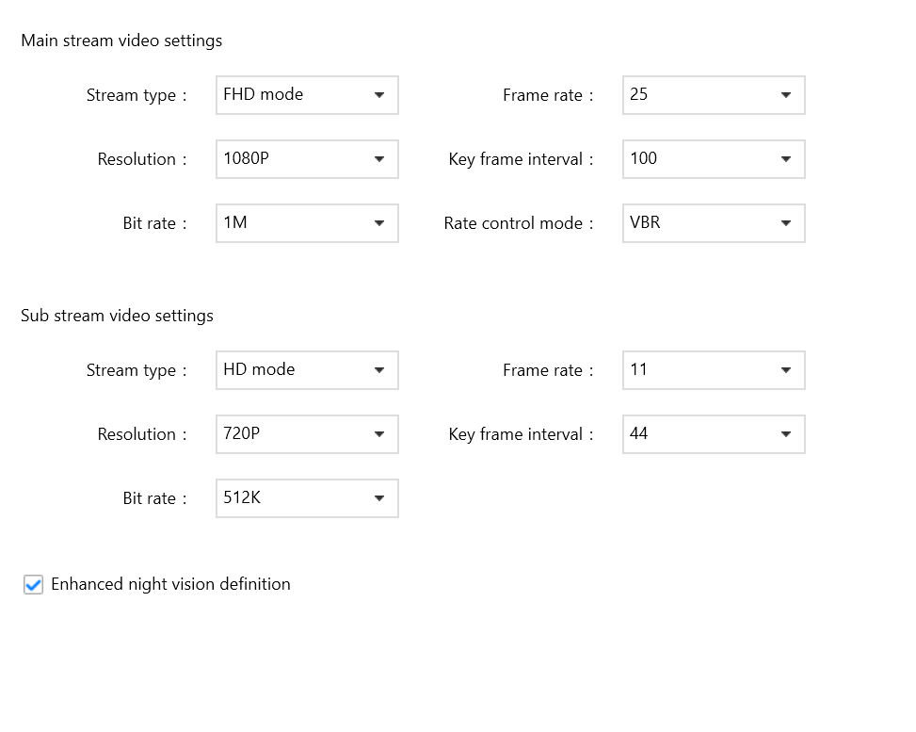This screenshot has width=916, height=732.
Task: Click the arrow beside the VBR rate control
Action: point(787,223)
